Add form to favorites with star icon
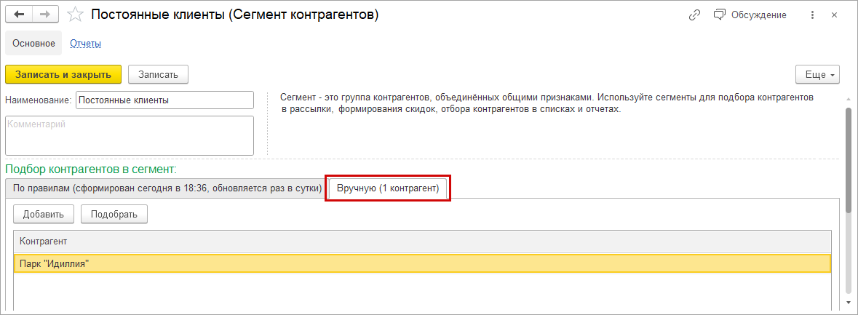 click(x=74, y=15)
